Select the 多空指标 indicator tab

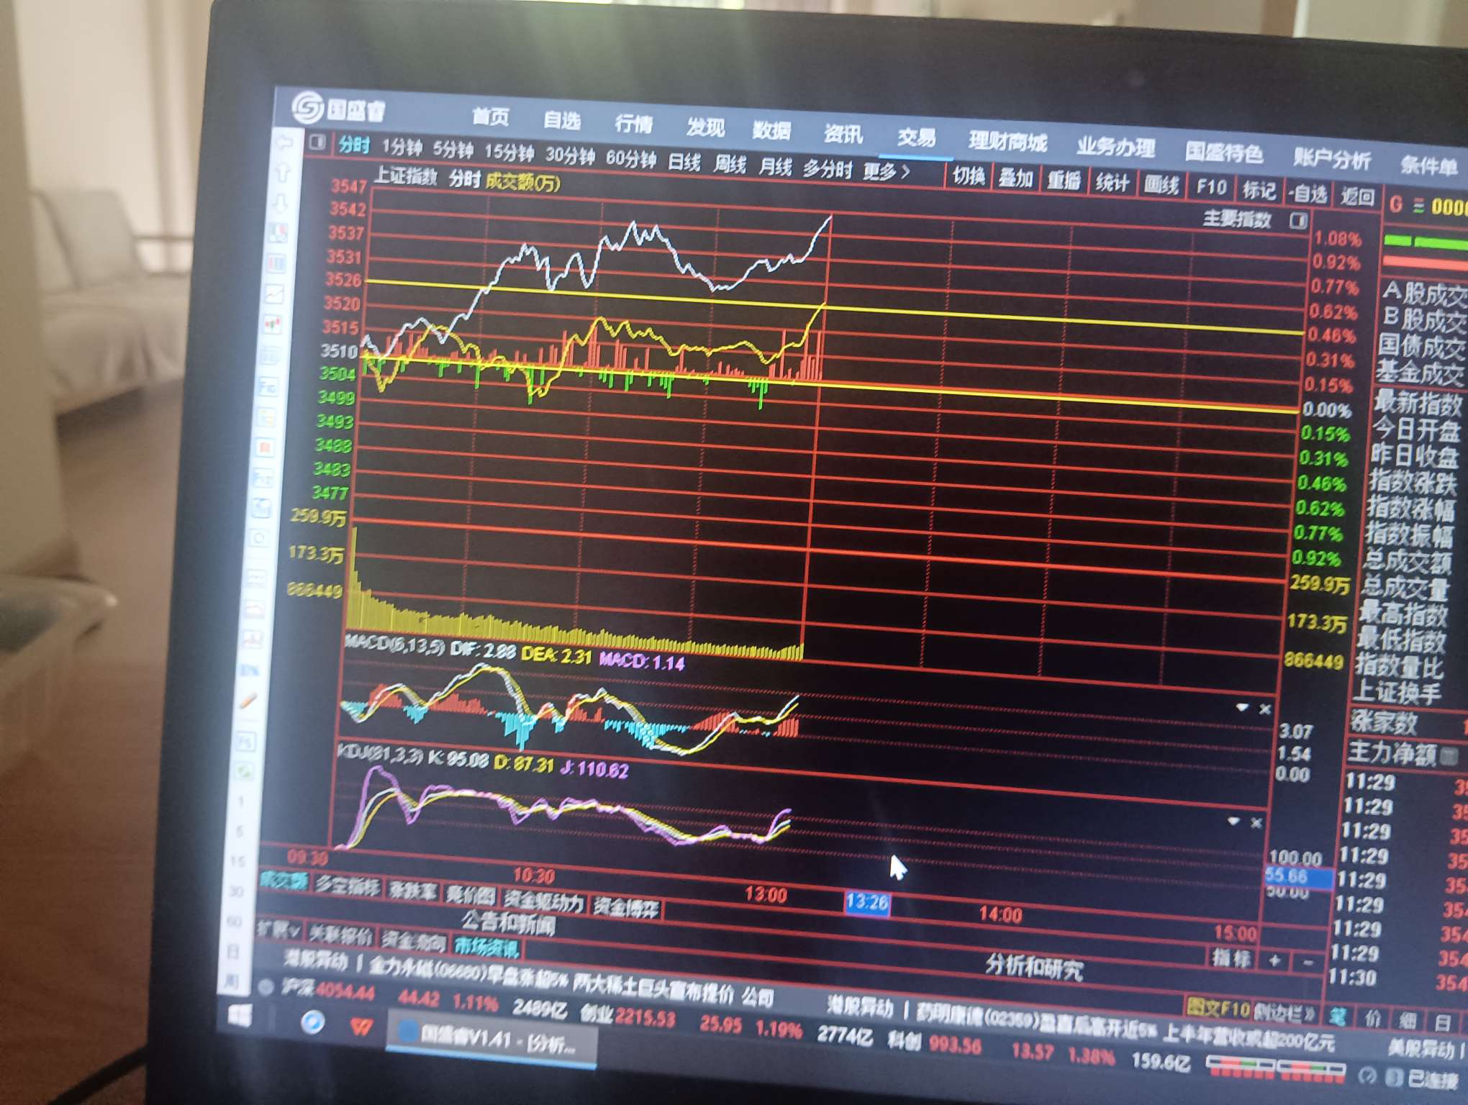point(348,886)
